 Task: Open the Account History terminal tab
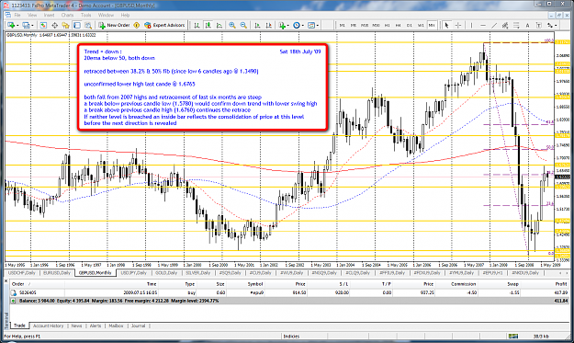pyautogui.click(x=48, y=326)
